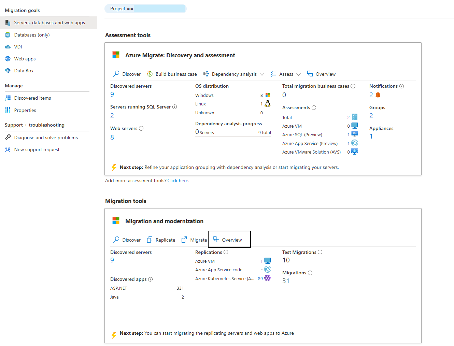454x346 pixels.
Task: Click the Linux penguin icon
Action: [x=268, y=103]
